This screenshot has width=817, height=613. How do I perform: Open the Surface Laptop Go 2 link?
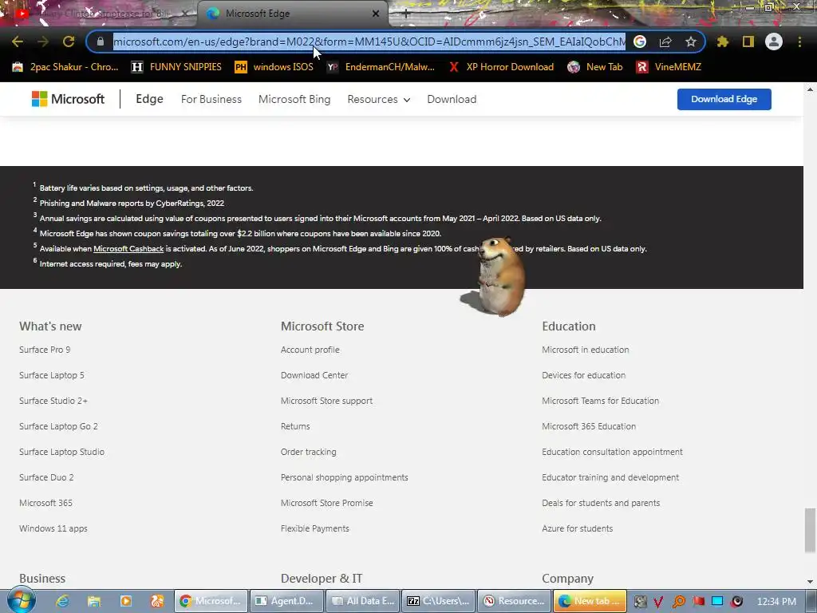pos(58,426)
